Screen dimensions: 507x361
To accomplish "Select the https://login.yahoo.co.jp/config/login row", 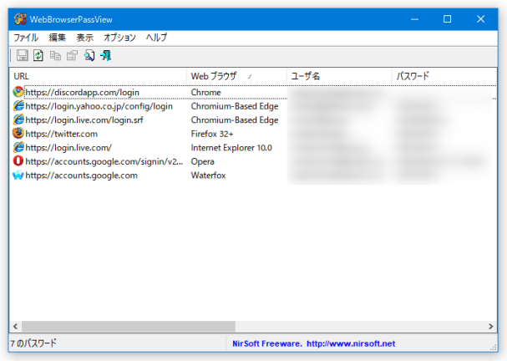I will pos(253,106).
